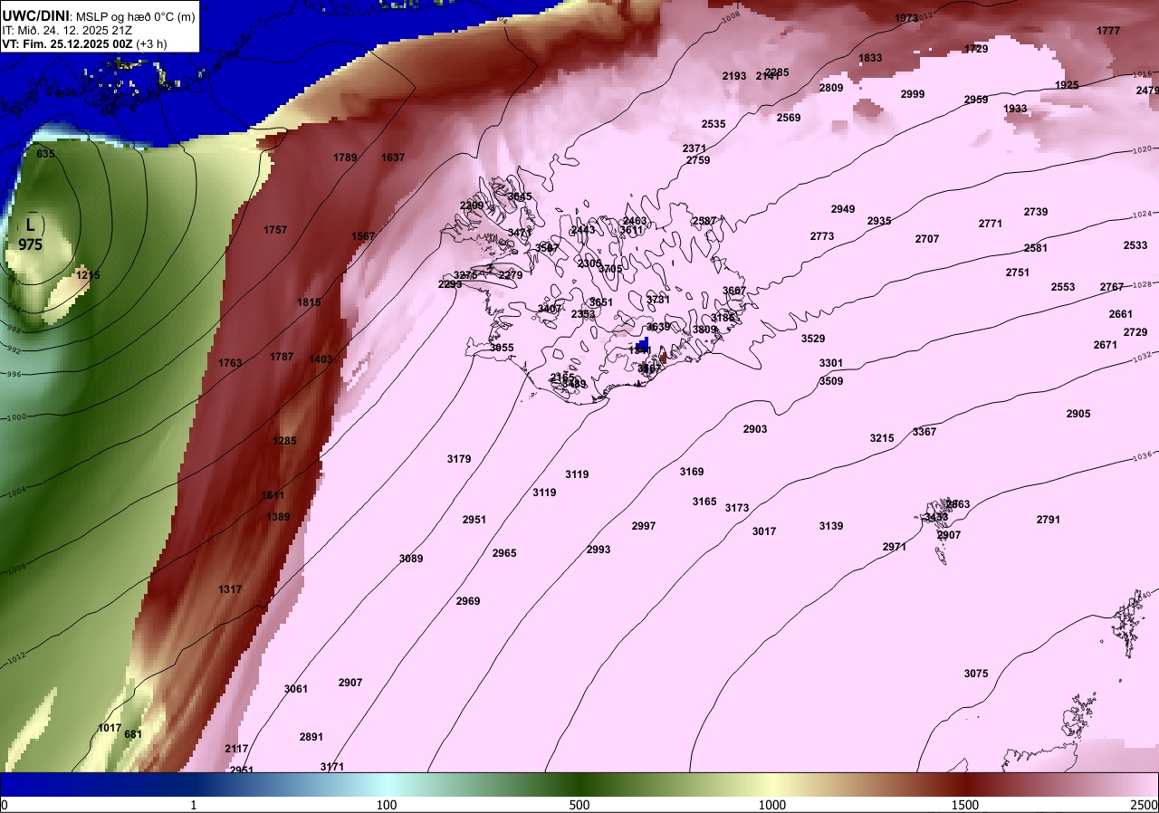Viewport: 1159px width, 813px height.
Task: Click the map value 3169
Action: pyautogui.click(x=692, y=472)
